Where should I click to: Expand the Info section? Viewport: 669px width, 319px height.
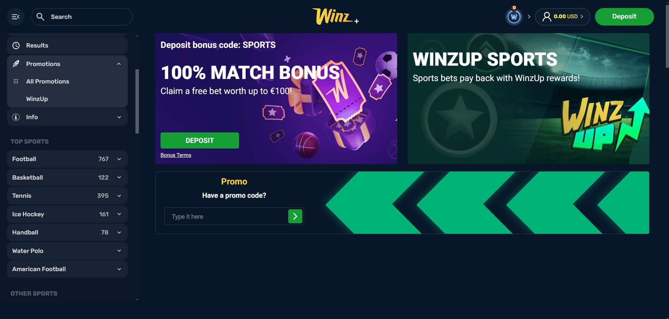[119, 117]
